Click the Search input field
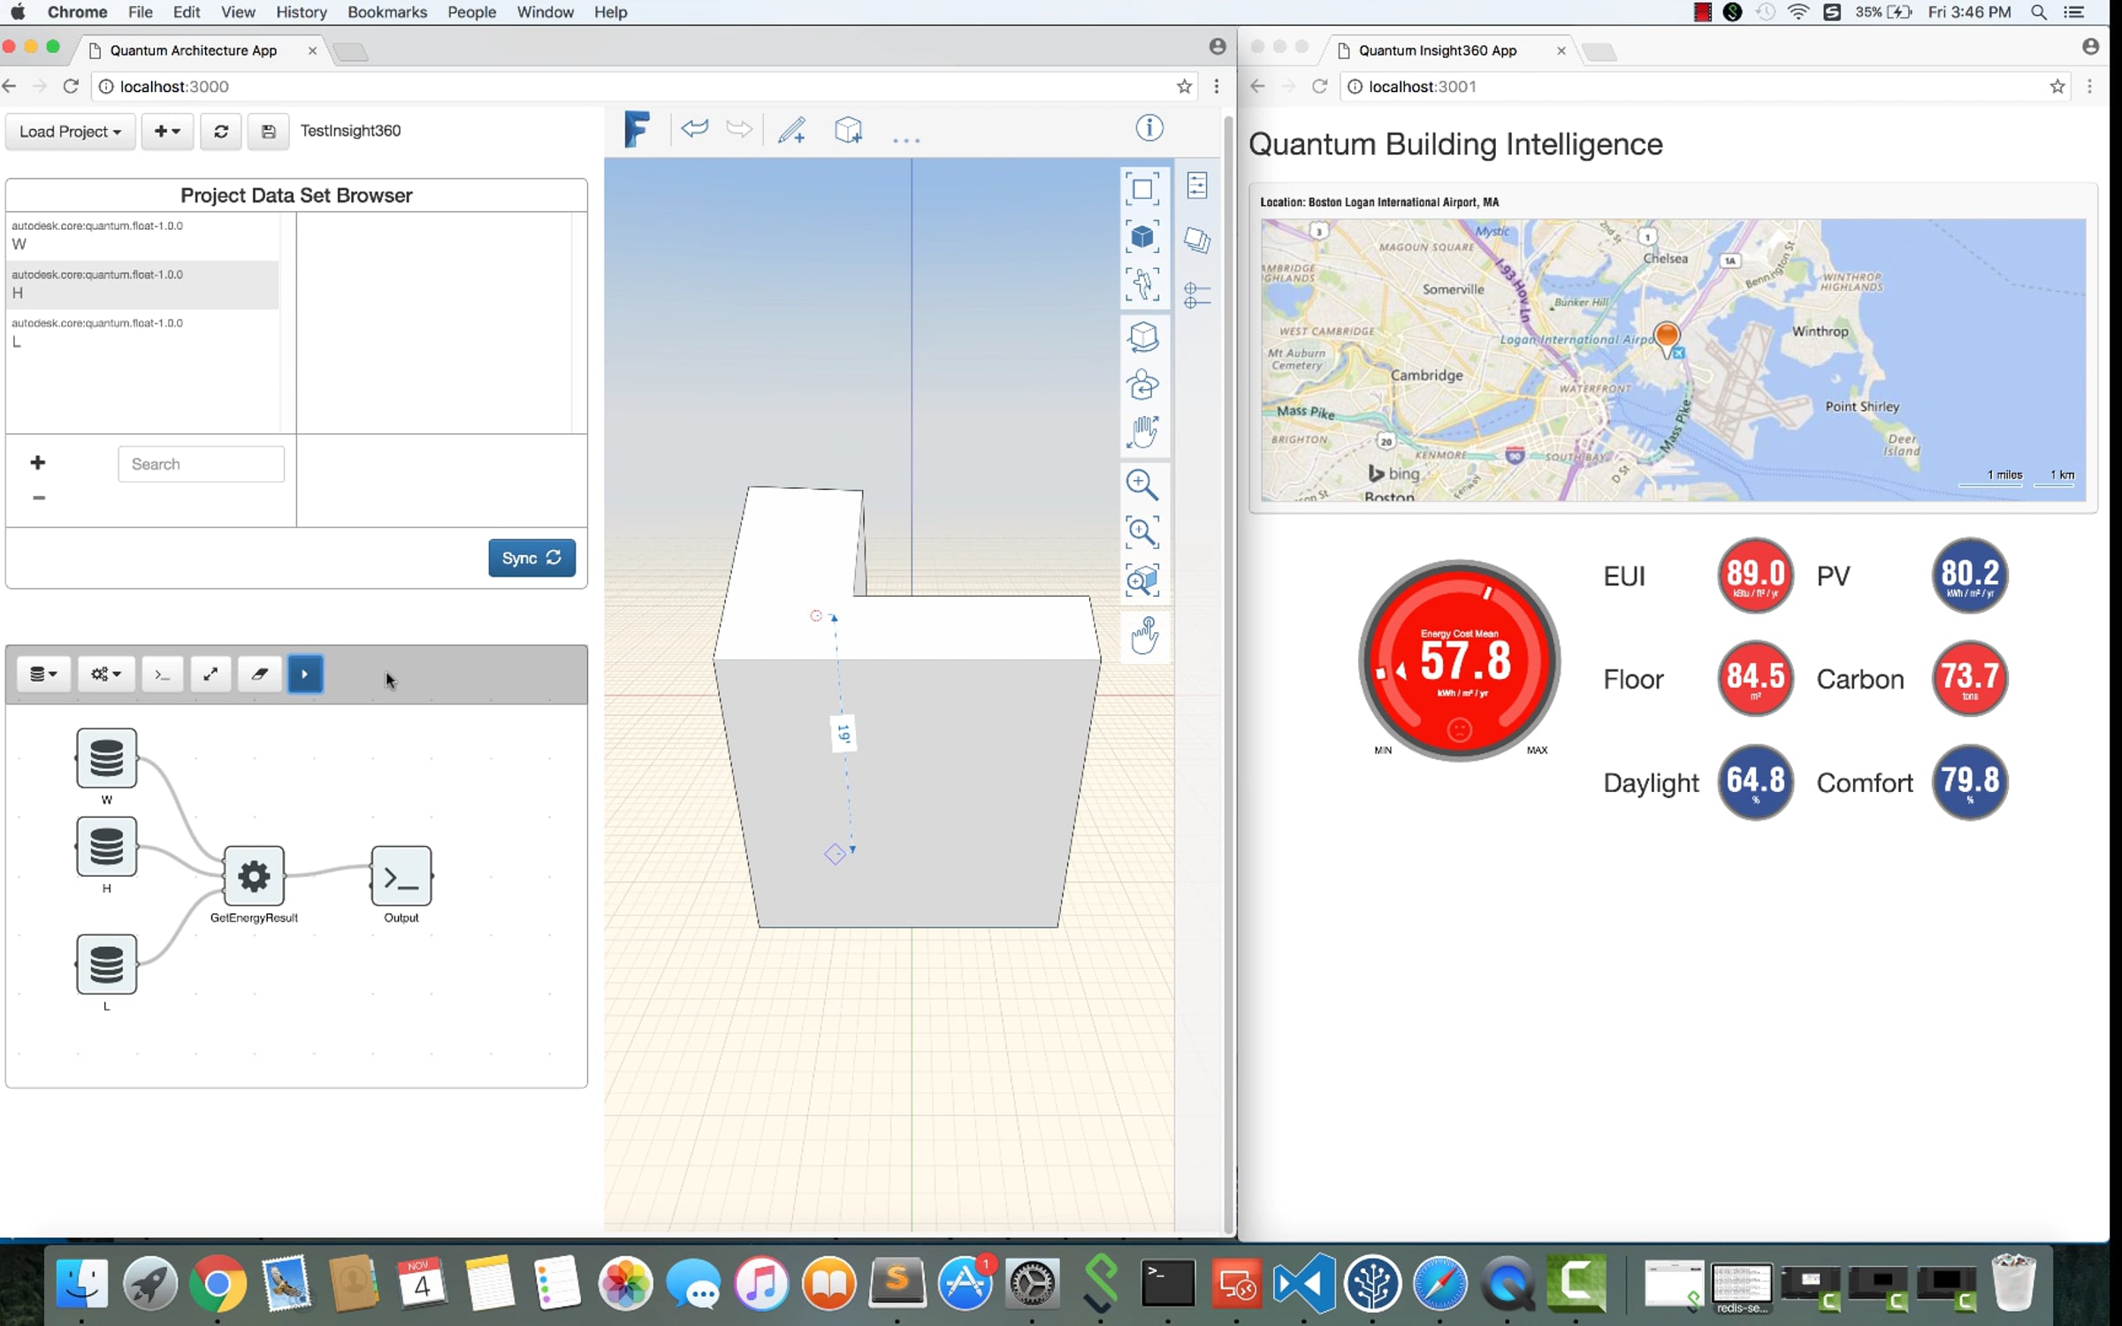This screenshot has height=1326, width=2122. tap(201, 464)
